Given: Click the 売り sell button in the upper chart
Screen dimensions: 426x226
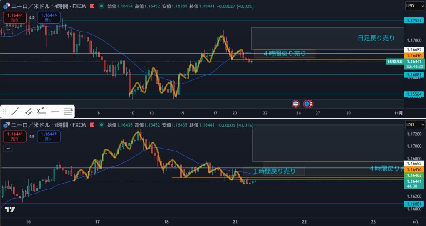Looking at the screenshot, I should [x=14, y=18].
